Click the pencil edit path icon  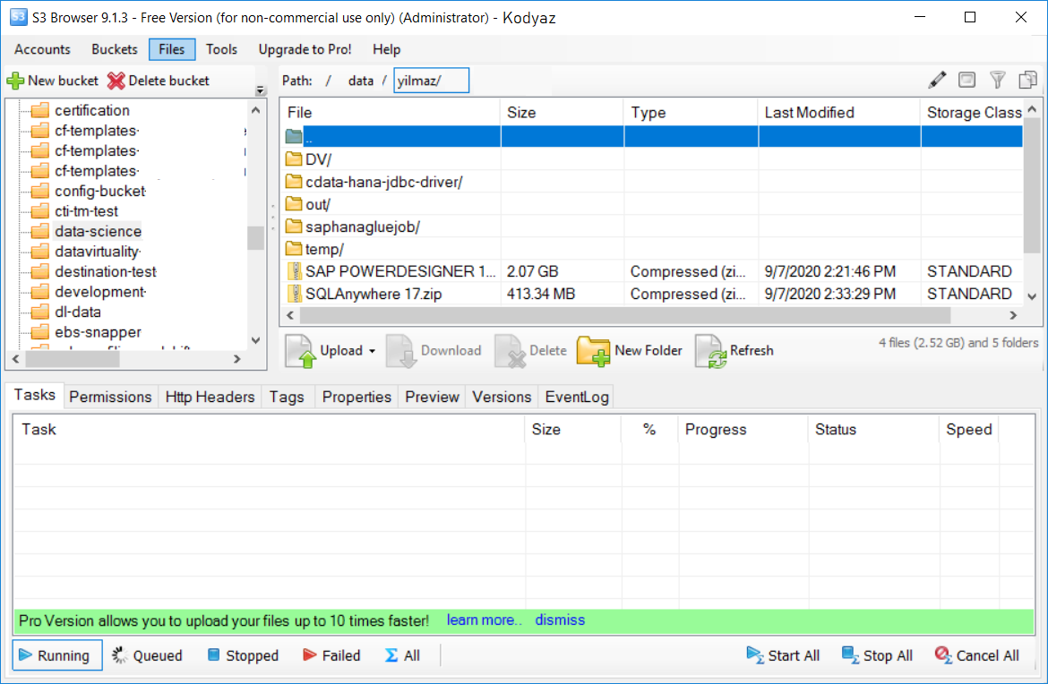coord(937,81)
